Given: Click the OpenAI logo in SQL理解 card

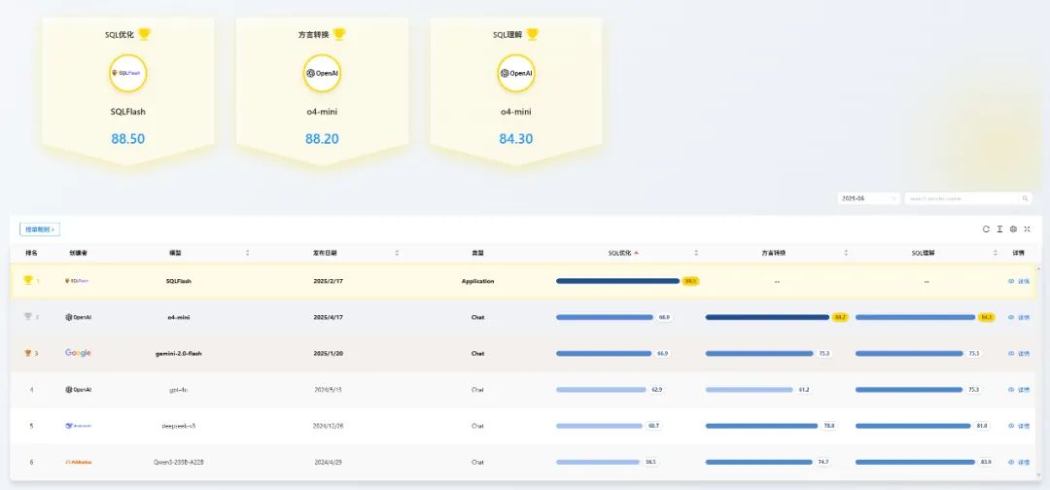Looking at the screenshot, I should (x=515, y=73).
